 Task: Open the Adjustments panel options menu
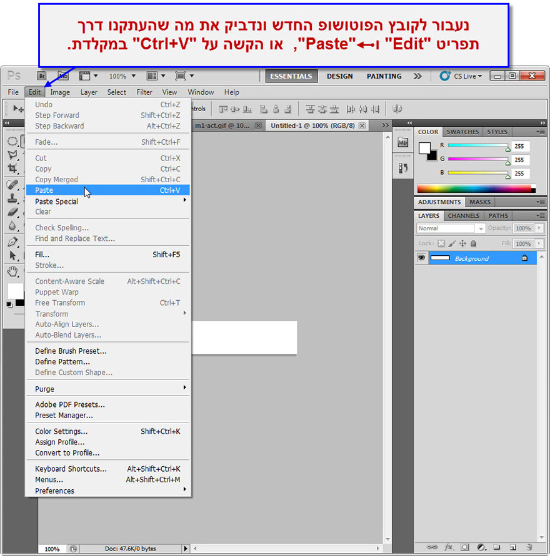pyautogui.click(x=541, y=202)
